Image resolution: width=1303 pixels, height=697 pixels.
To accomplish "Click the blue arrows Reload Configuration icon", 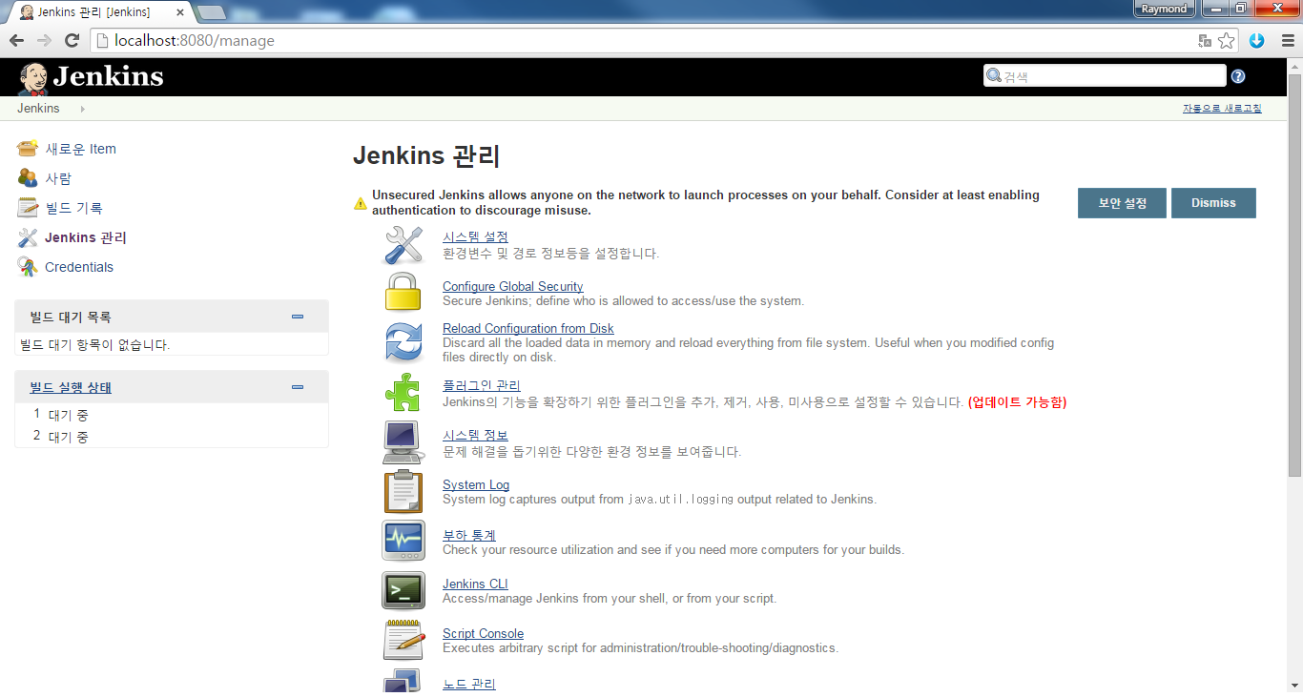I will (x=403, y=342).
